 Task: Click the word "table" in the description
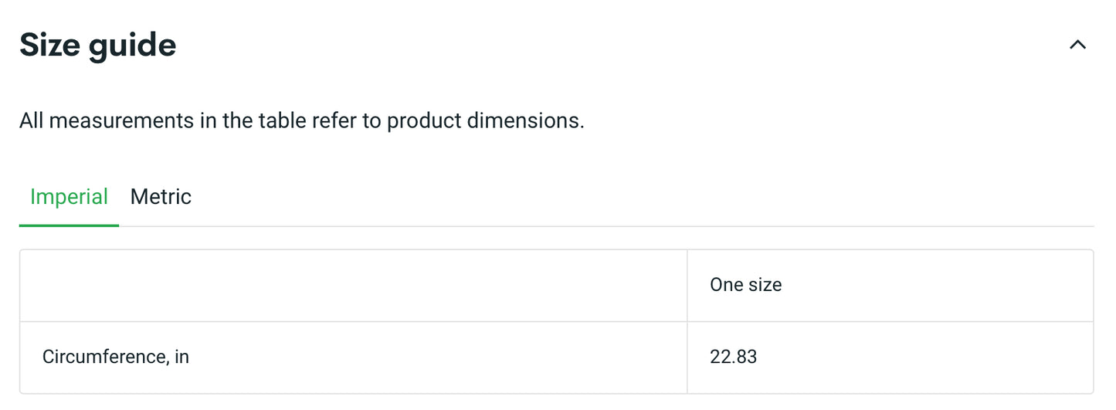click(x=282, y=121)
